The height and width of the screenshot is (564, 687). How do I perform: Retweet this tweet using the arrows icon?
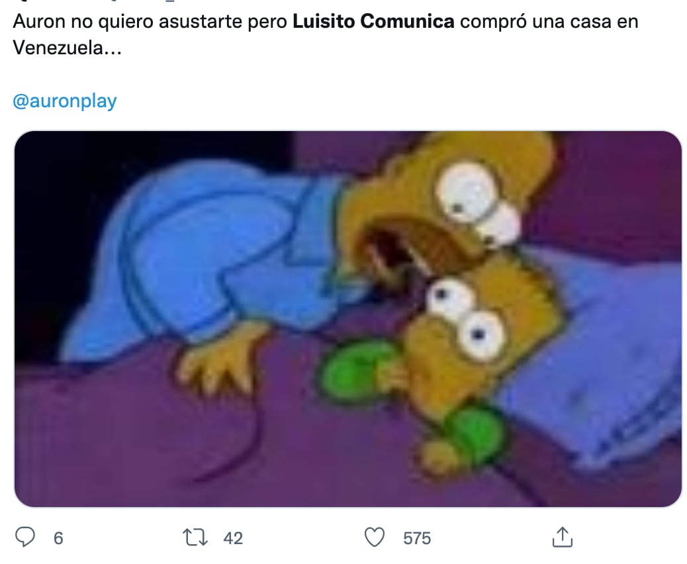[x=195, y=538]
